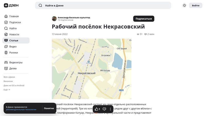Toggle the light/dark theme sun icon
Screen dimensions: 206x116
[184, 5]
